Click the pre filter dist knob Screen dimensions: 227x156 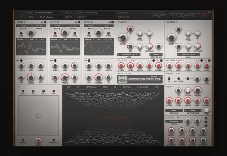pyautogui.click(x=159, y=46)
